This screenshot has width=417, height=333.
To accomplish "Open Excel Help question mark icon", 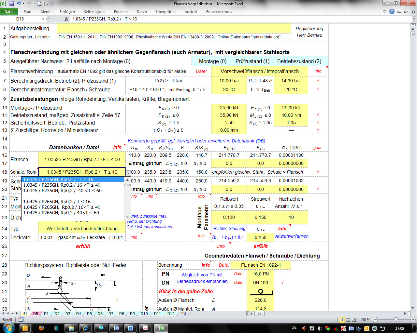I will 392,11.
